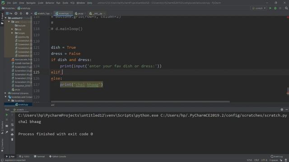This screenshot has height=162, width=289.
Task: Toggle the Structure side tab
Action: click(2, 127)
